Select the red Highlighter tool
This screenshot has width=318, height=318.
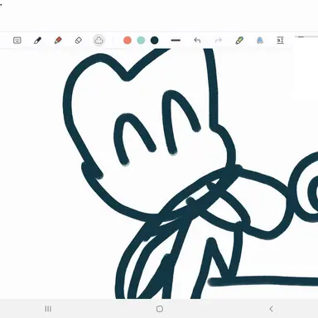[x=58, y=41]
